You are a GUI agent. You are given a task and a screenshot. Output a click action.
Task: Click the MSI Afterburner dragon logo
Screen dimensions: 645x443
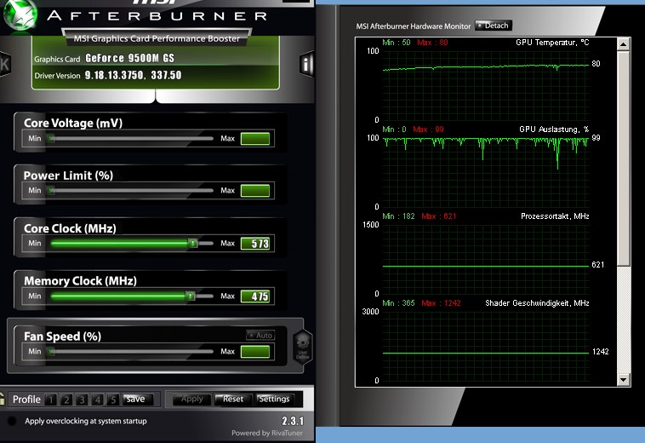click(x=20, y=15)
